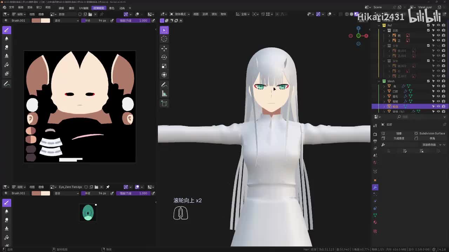This screenshot has height=252, width=449.
Task: Open the 混合 blend mode dropdown in upper bar
Action: tap(67, 21)
